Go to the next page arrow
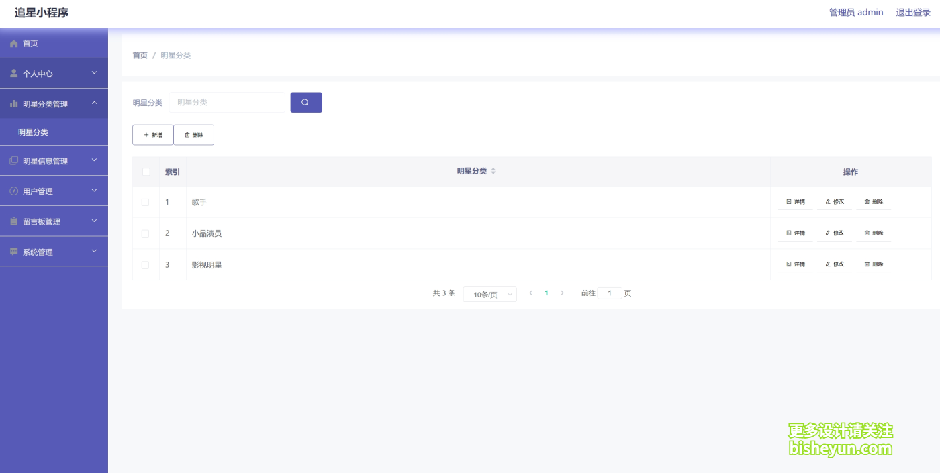The width and height of the screenshot is (940, 473). [562, 293]
